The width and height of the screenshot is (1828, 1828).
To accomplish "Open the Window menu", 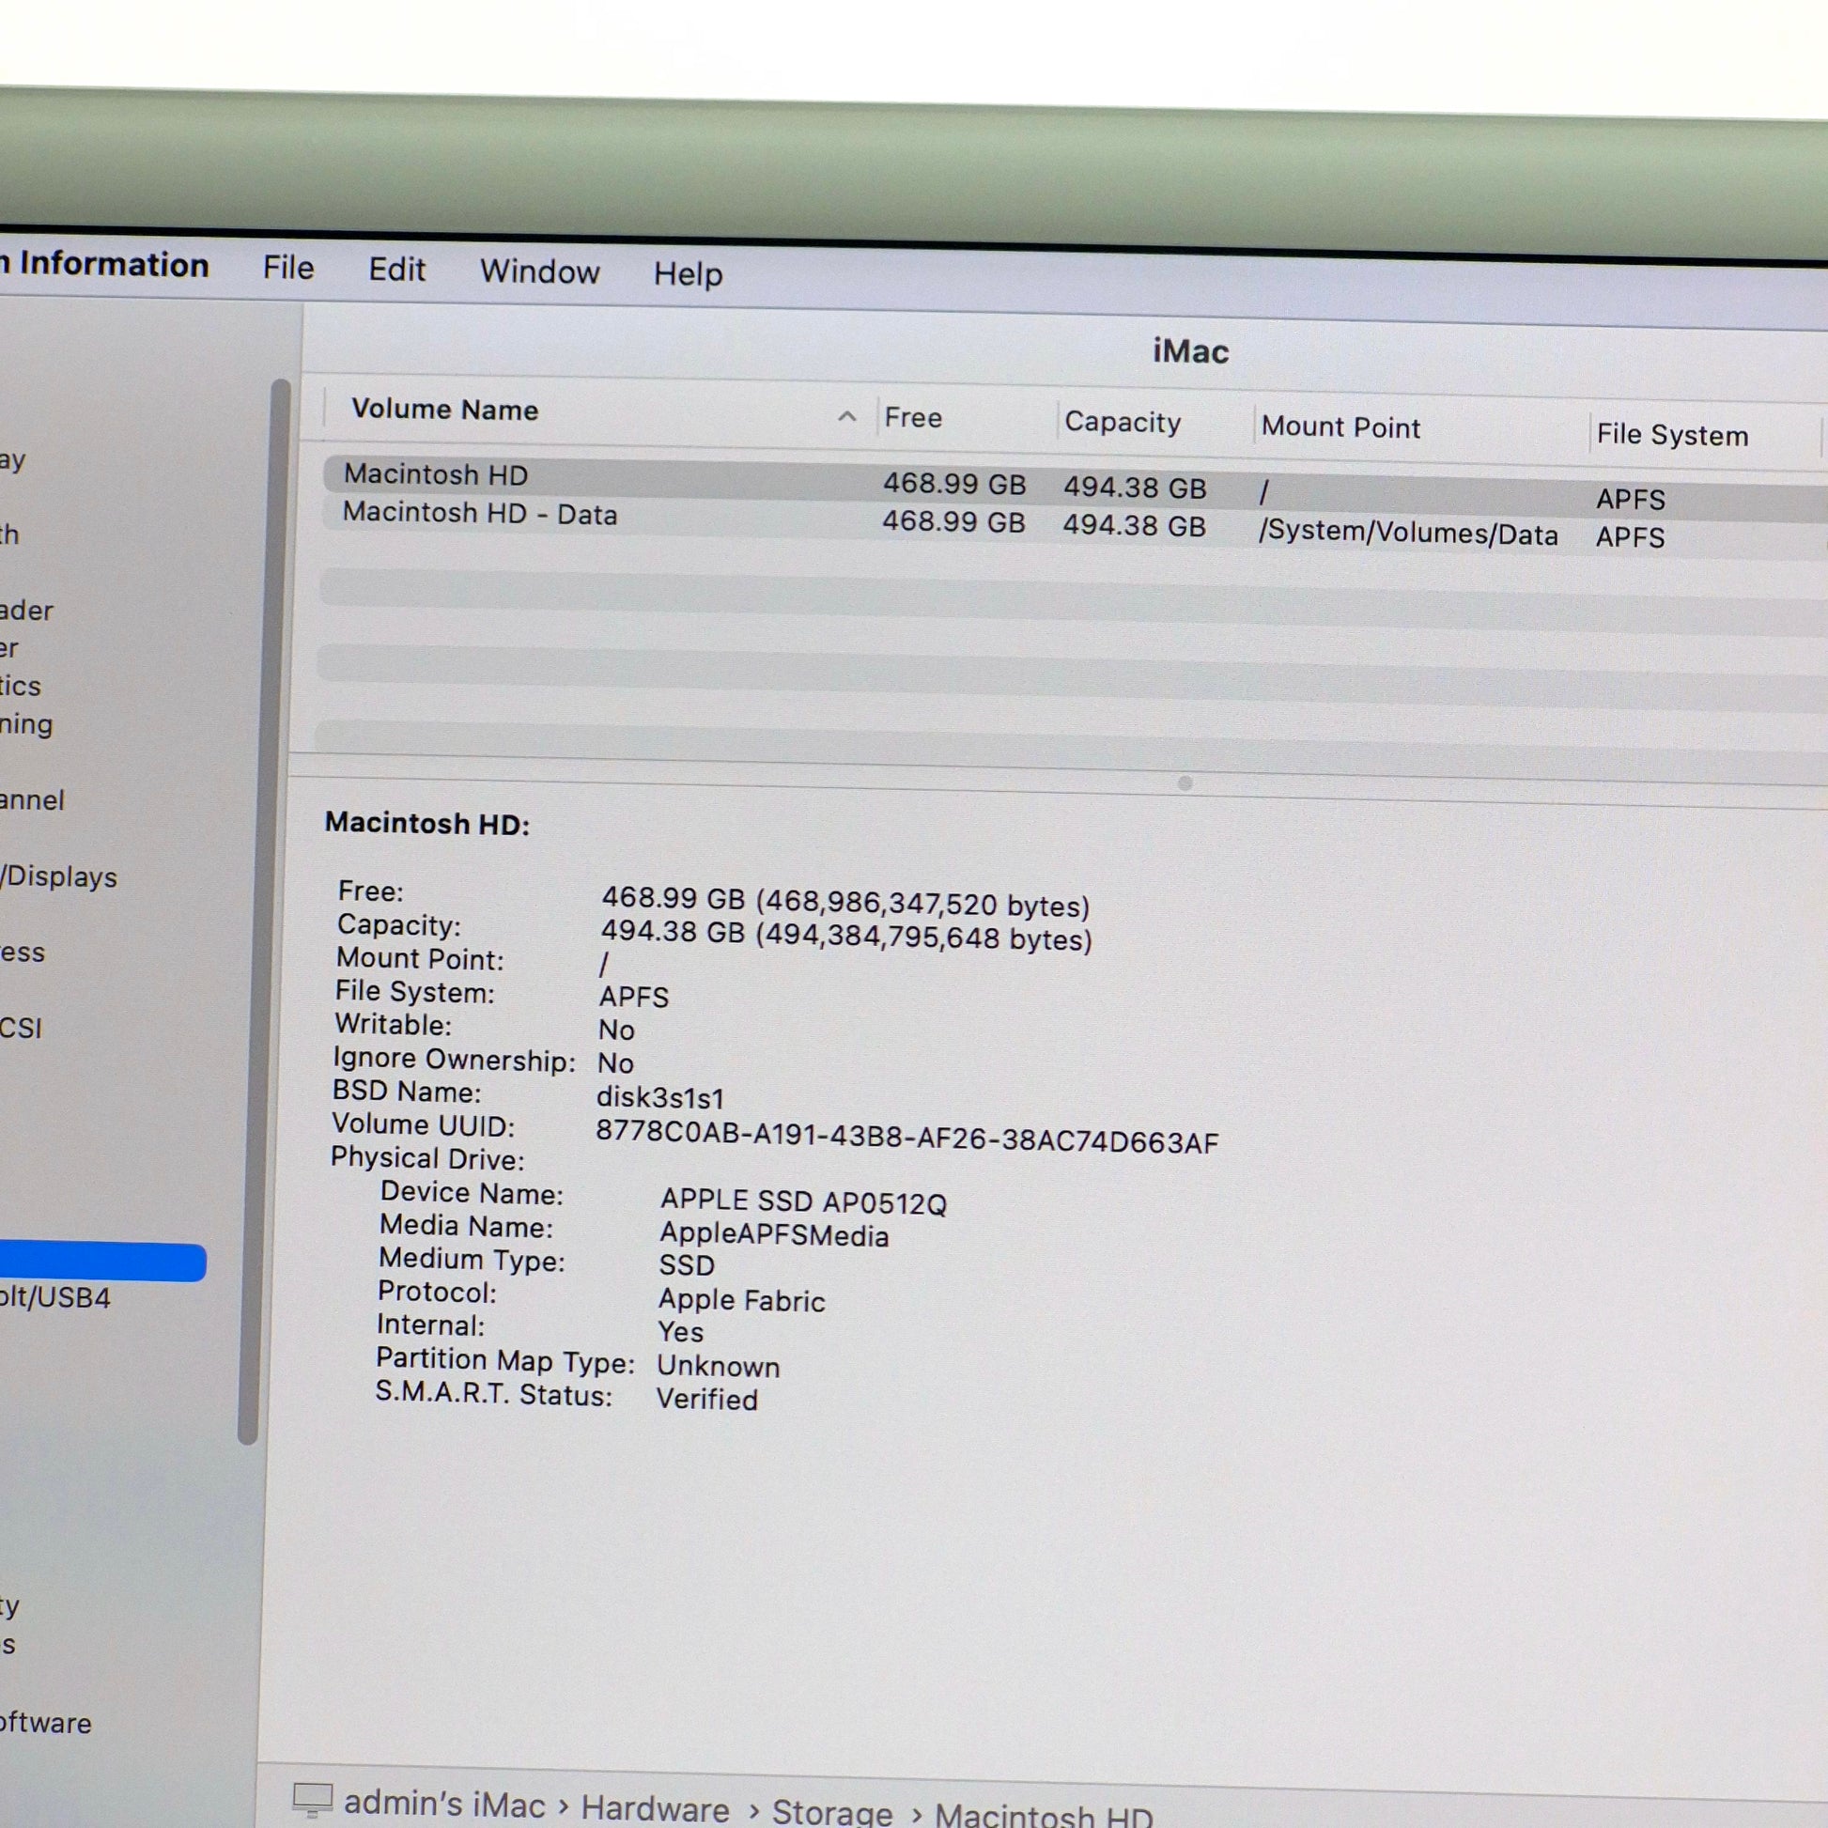I will [539, 272].
